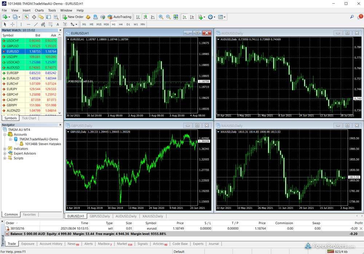
Task: Toggle AutoTrading on
Action: tap(120, 17)
